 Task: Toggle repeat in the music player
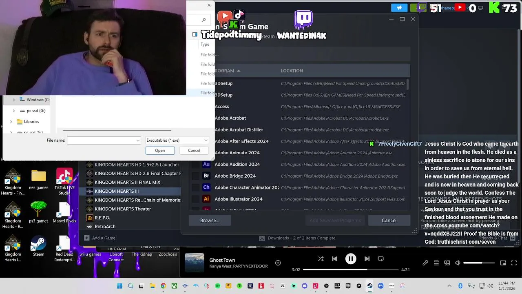point(381,259)
